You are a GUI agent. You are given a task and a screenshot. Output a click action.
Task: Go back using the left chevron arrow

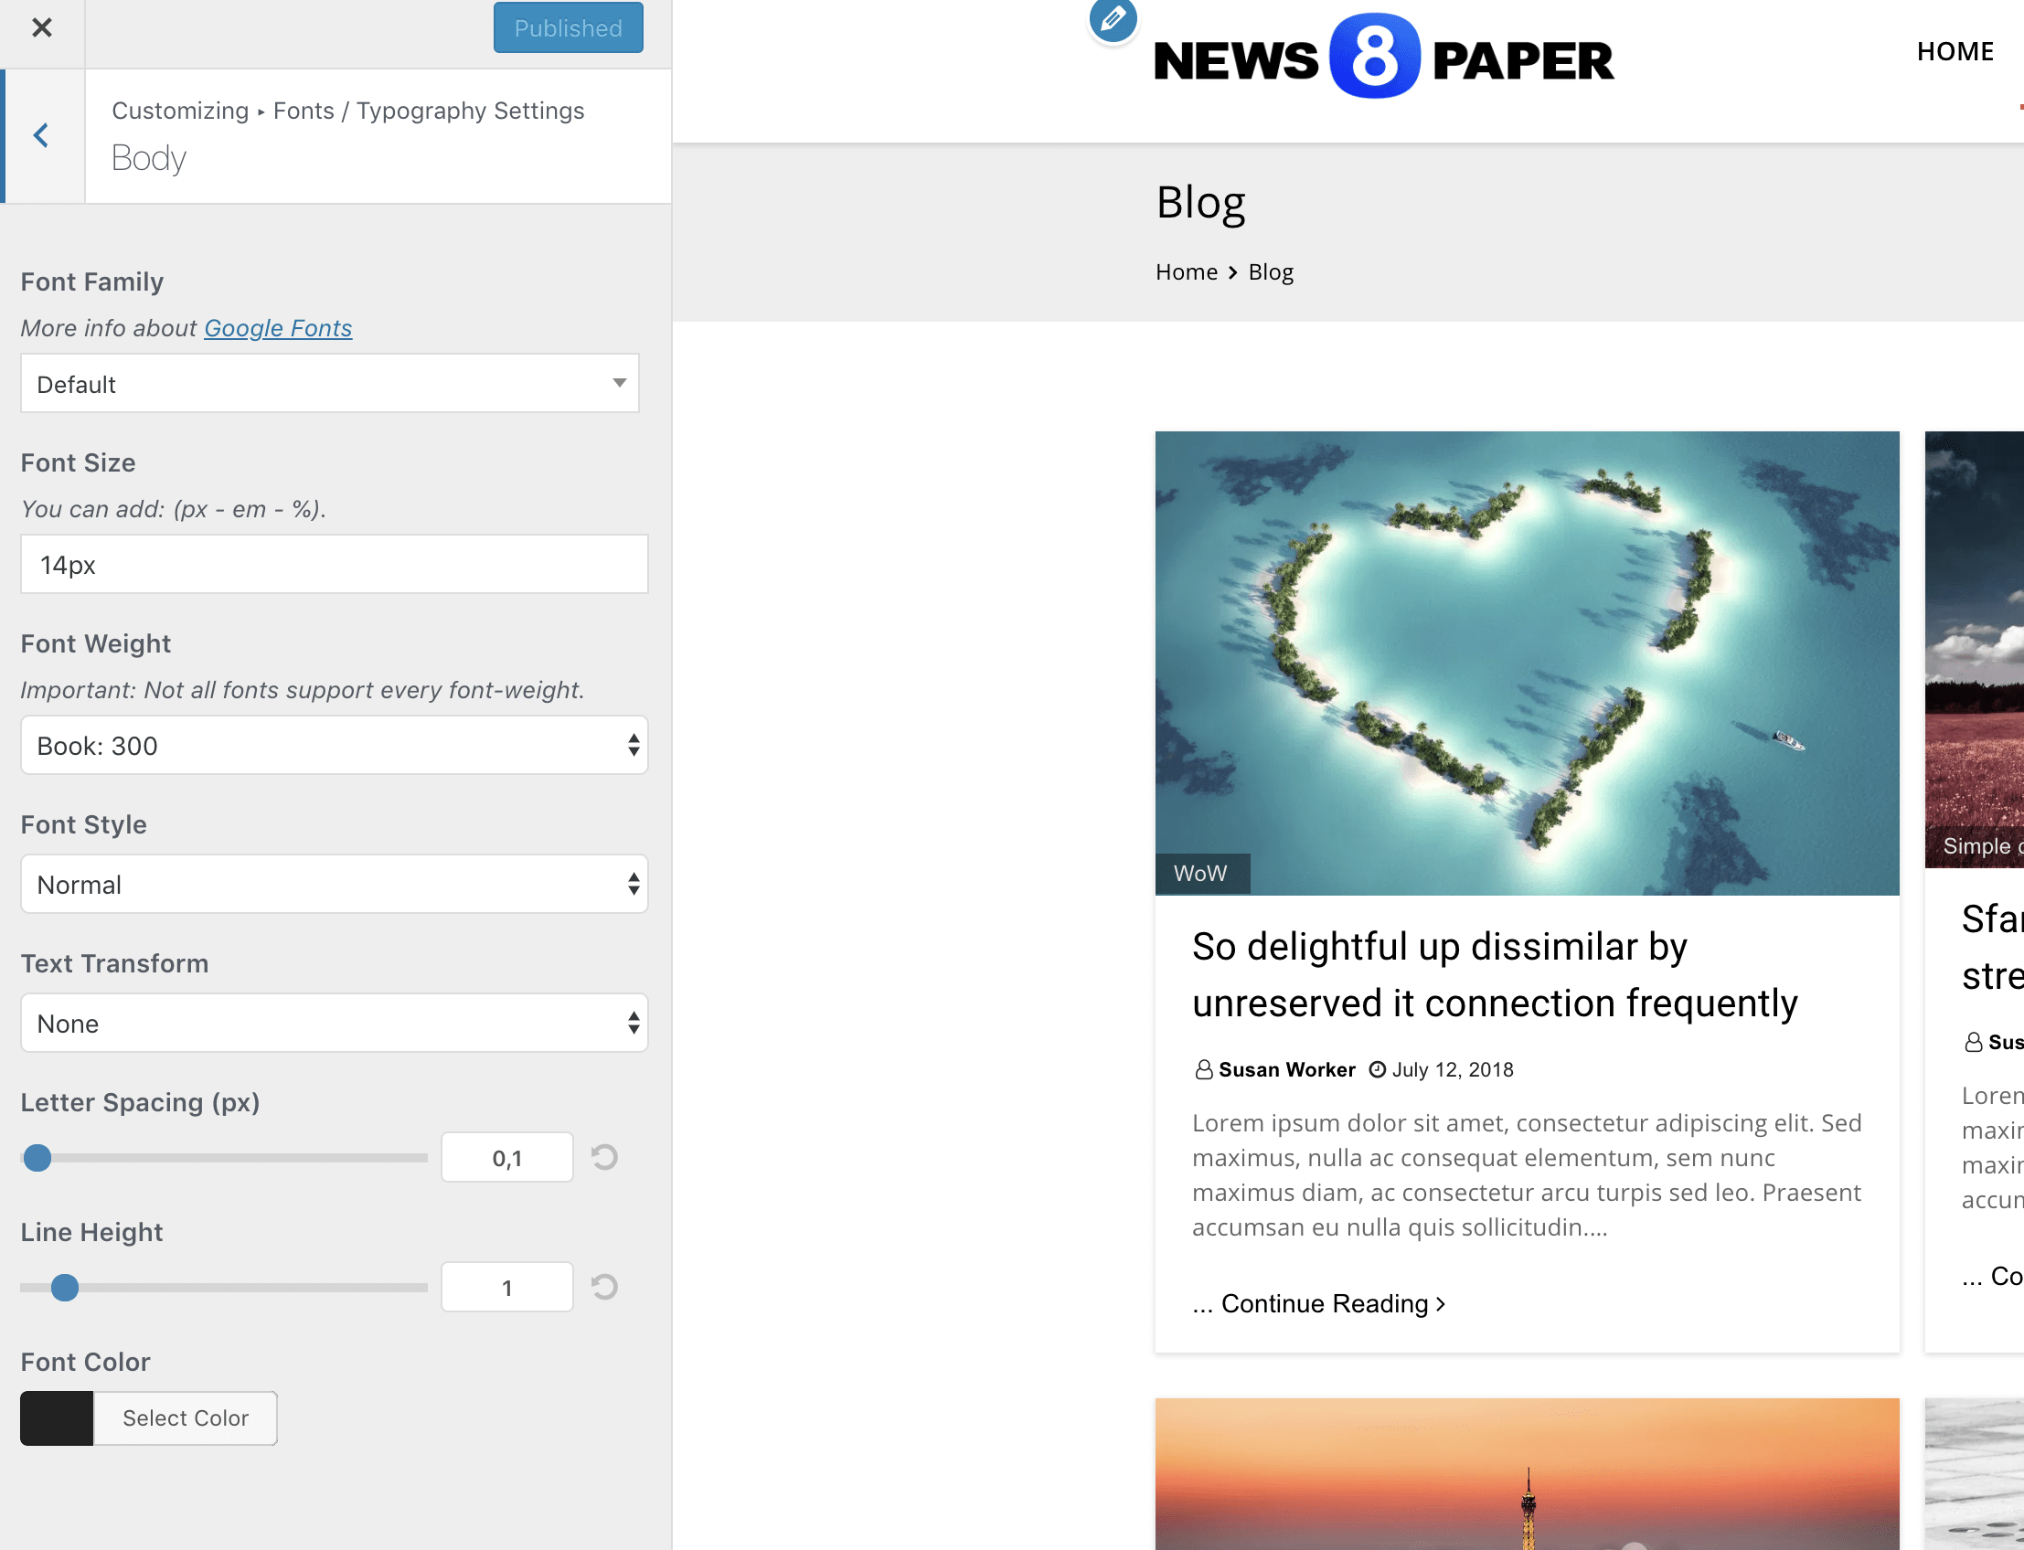coord(40,134)
